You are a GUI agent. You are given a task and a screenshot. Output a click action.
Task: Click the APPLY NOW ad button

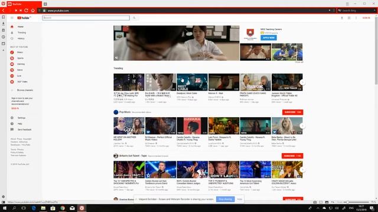pyautogui.click(x=268, y=38)
